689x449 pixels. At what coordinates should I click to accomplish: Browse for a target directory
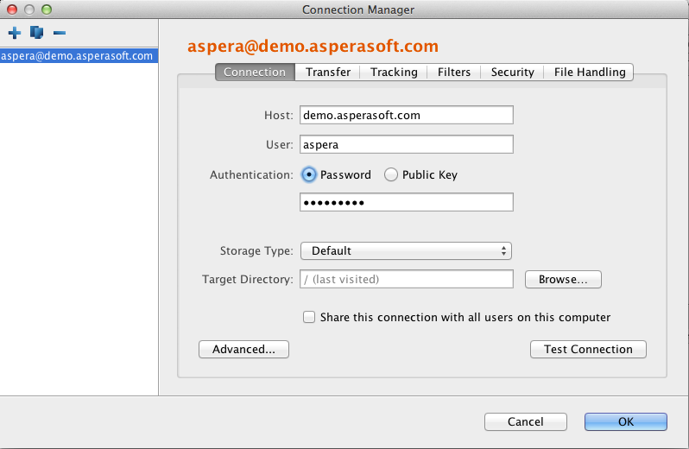pos(563,280)
